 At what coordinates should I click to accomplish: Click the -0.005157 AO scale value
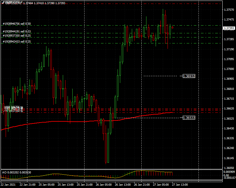[229, 178]
